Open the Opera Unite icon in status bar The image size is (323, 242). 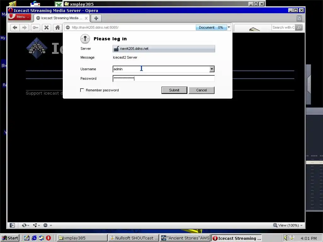click(35, 225)
